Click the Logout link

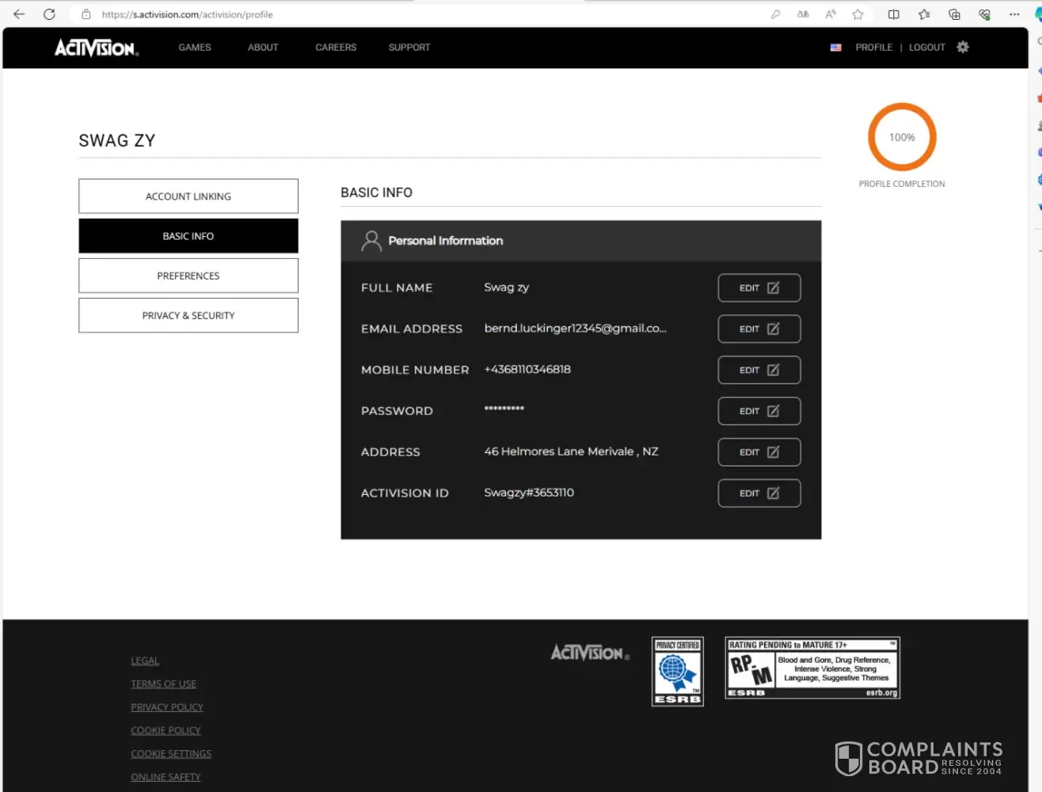[x=926, y=48]
